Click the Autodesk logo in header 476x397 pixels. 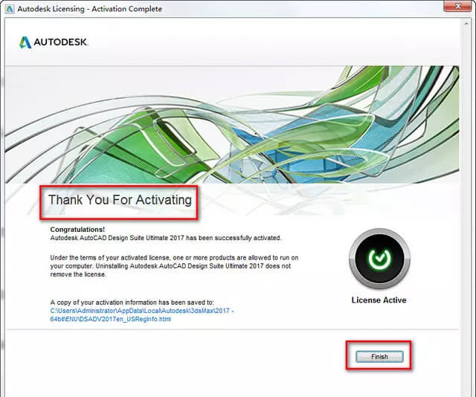pyautogui.click(x=54, y=42)
